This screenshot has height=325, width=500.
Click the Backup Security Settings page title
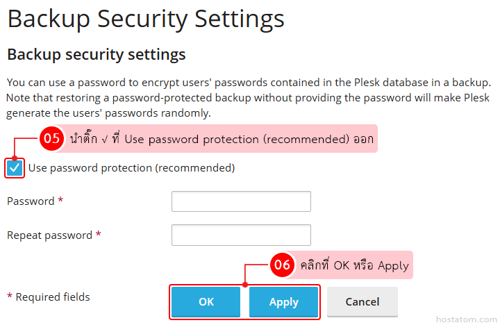145,19
